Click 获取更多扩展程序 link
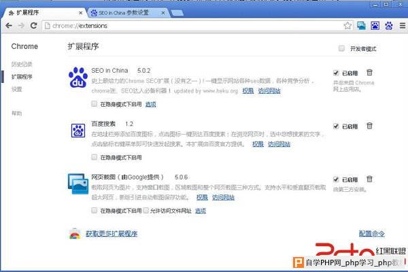Viewport: 408px width, 272px height. tap(112, 233)
